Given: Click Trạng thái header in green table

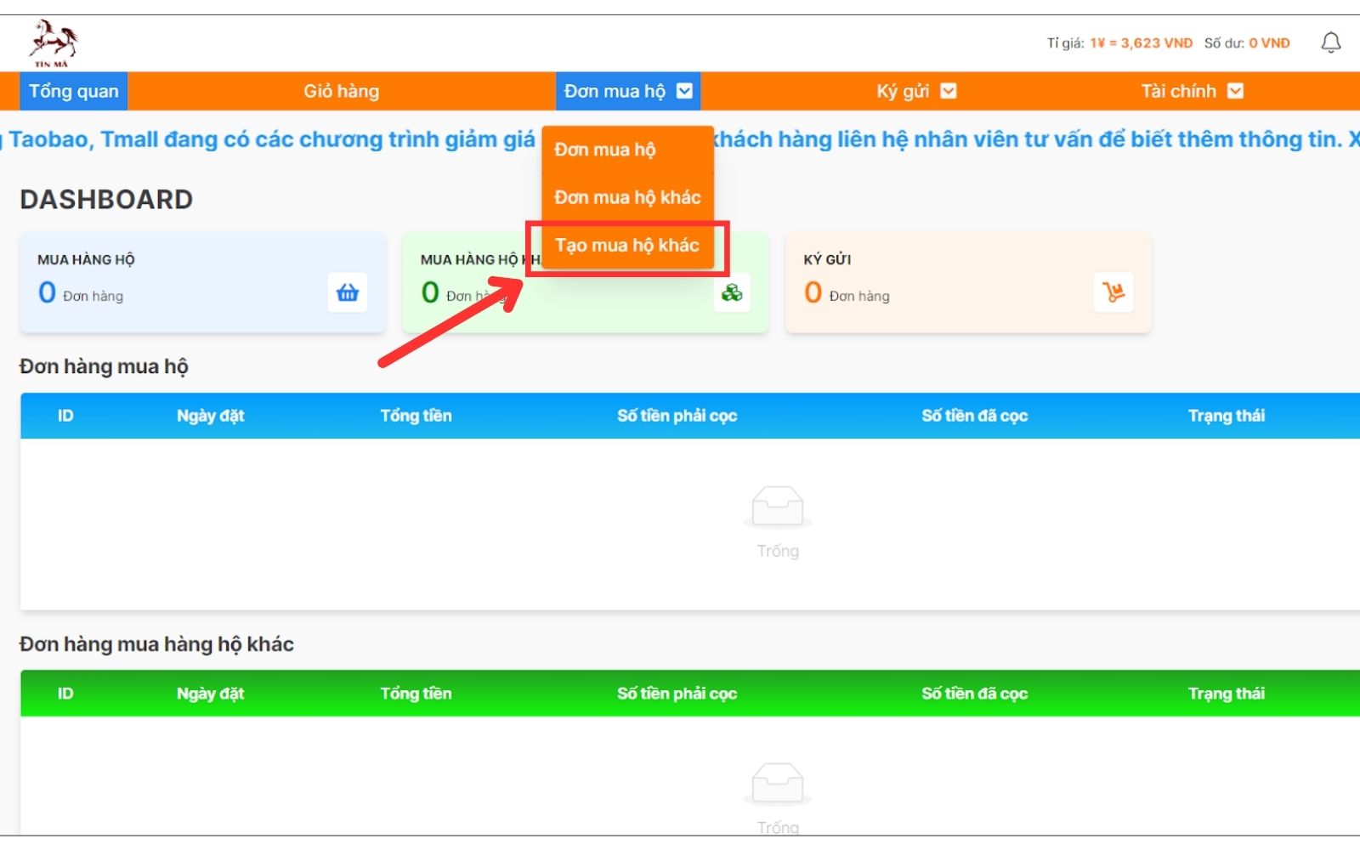Looking at the screenshot, I should pyautogui.click(x=1226, y=694).
